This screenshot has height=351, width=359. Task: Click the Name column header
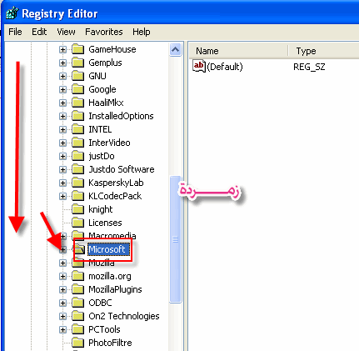point(239,51)
